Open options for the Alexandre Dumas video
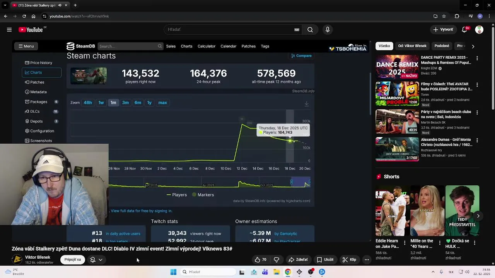The image size is (495, 278). tap(477, 140)
